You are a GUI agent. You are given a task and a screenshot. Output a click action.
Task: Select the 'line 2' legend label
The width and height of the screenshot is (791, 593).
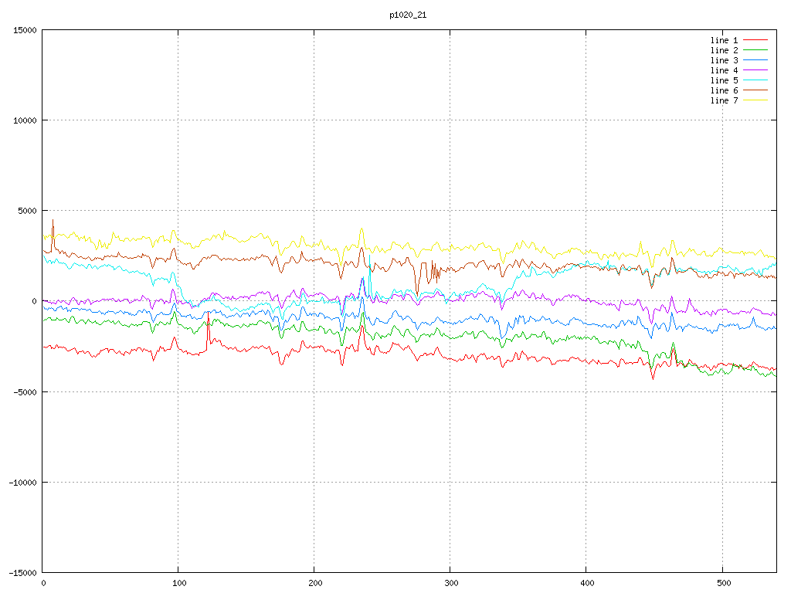point(724,50)
